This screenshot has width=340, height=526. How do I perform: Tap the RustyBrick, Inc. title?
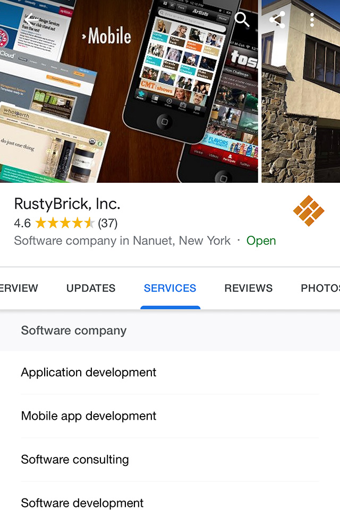67,204
